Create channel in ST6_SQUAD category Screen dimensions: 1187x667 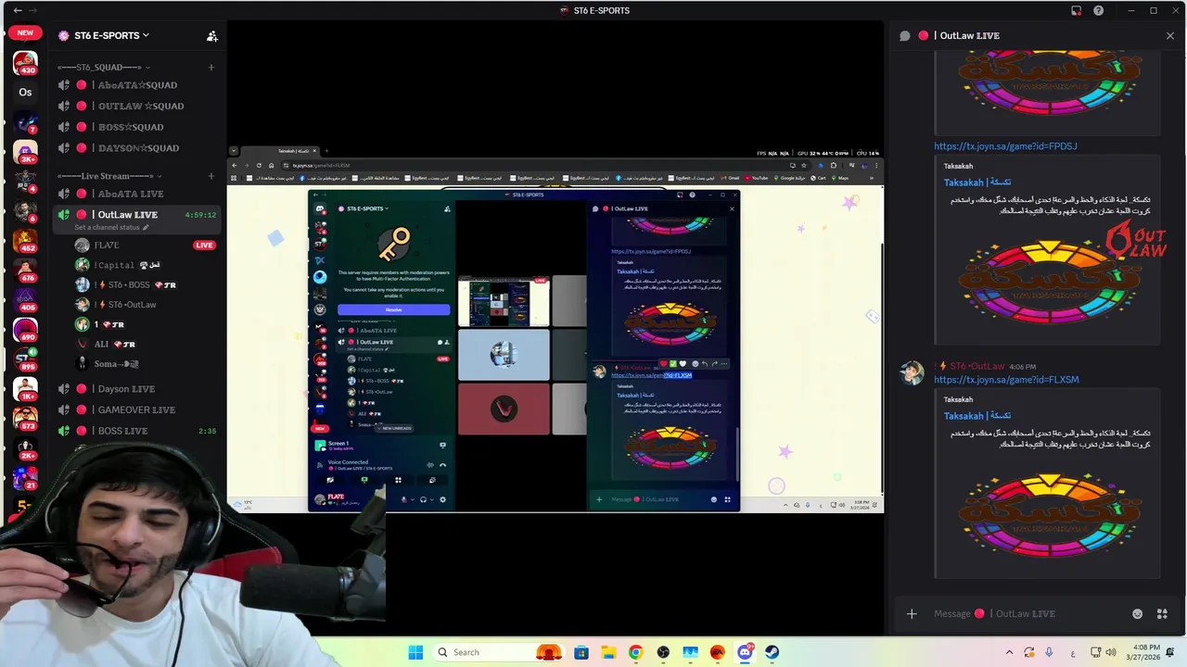pyautogui.click(x=211, y=67)
